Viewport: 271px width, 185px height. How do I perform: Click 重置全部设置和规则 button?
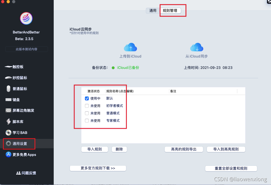pyautogui.click(x=231, y=168)
